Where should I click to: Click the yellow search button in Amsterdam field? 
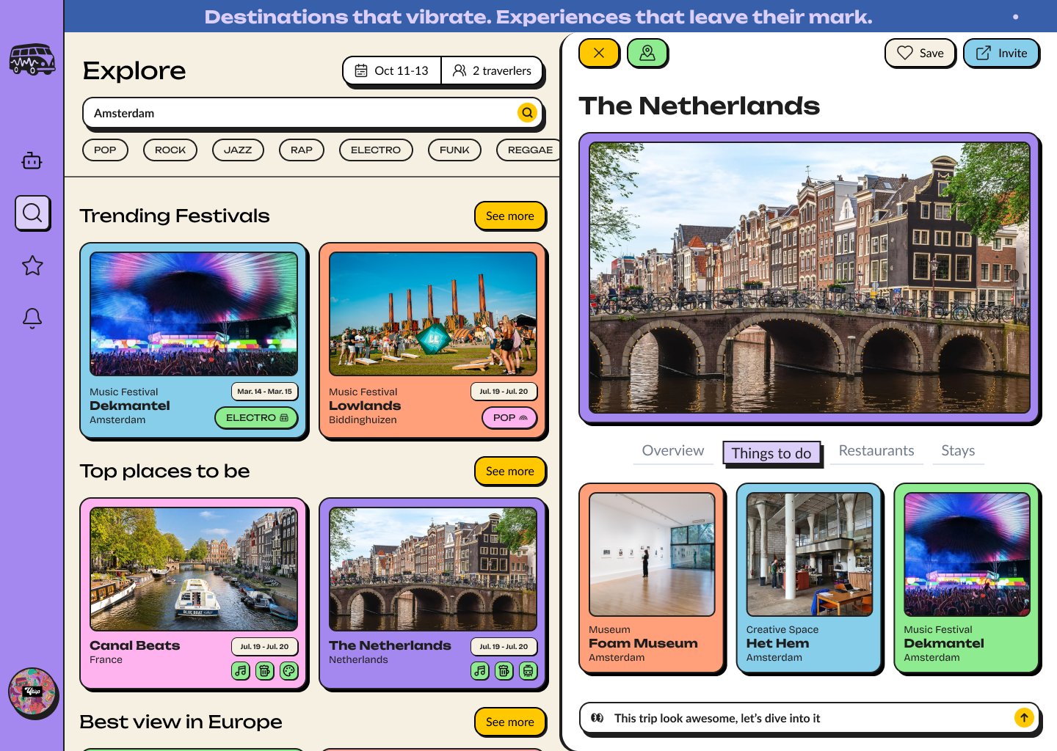527,112
